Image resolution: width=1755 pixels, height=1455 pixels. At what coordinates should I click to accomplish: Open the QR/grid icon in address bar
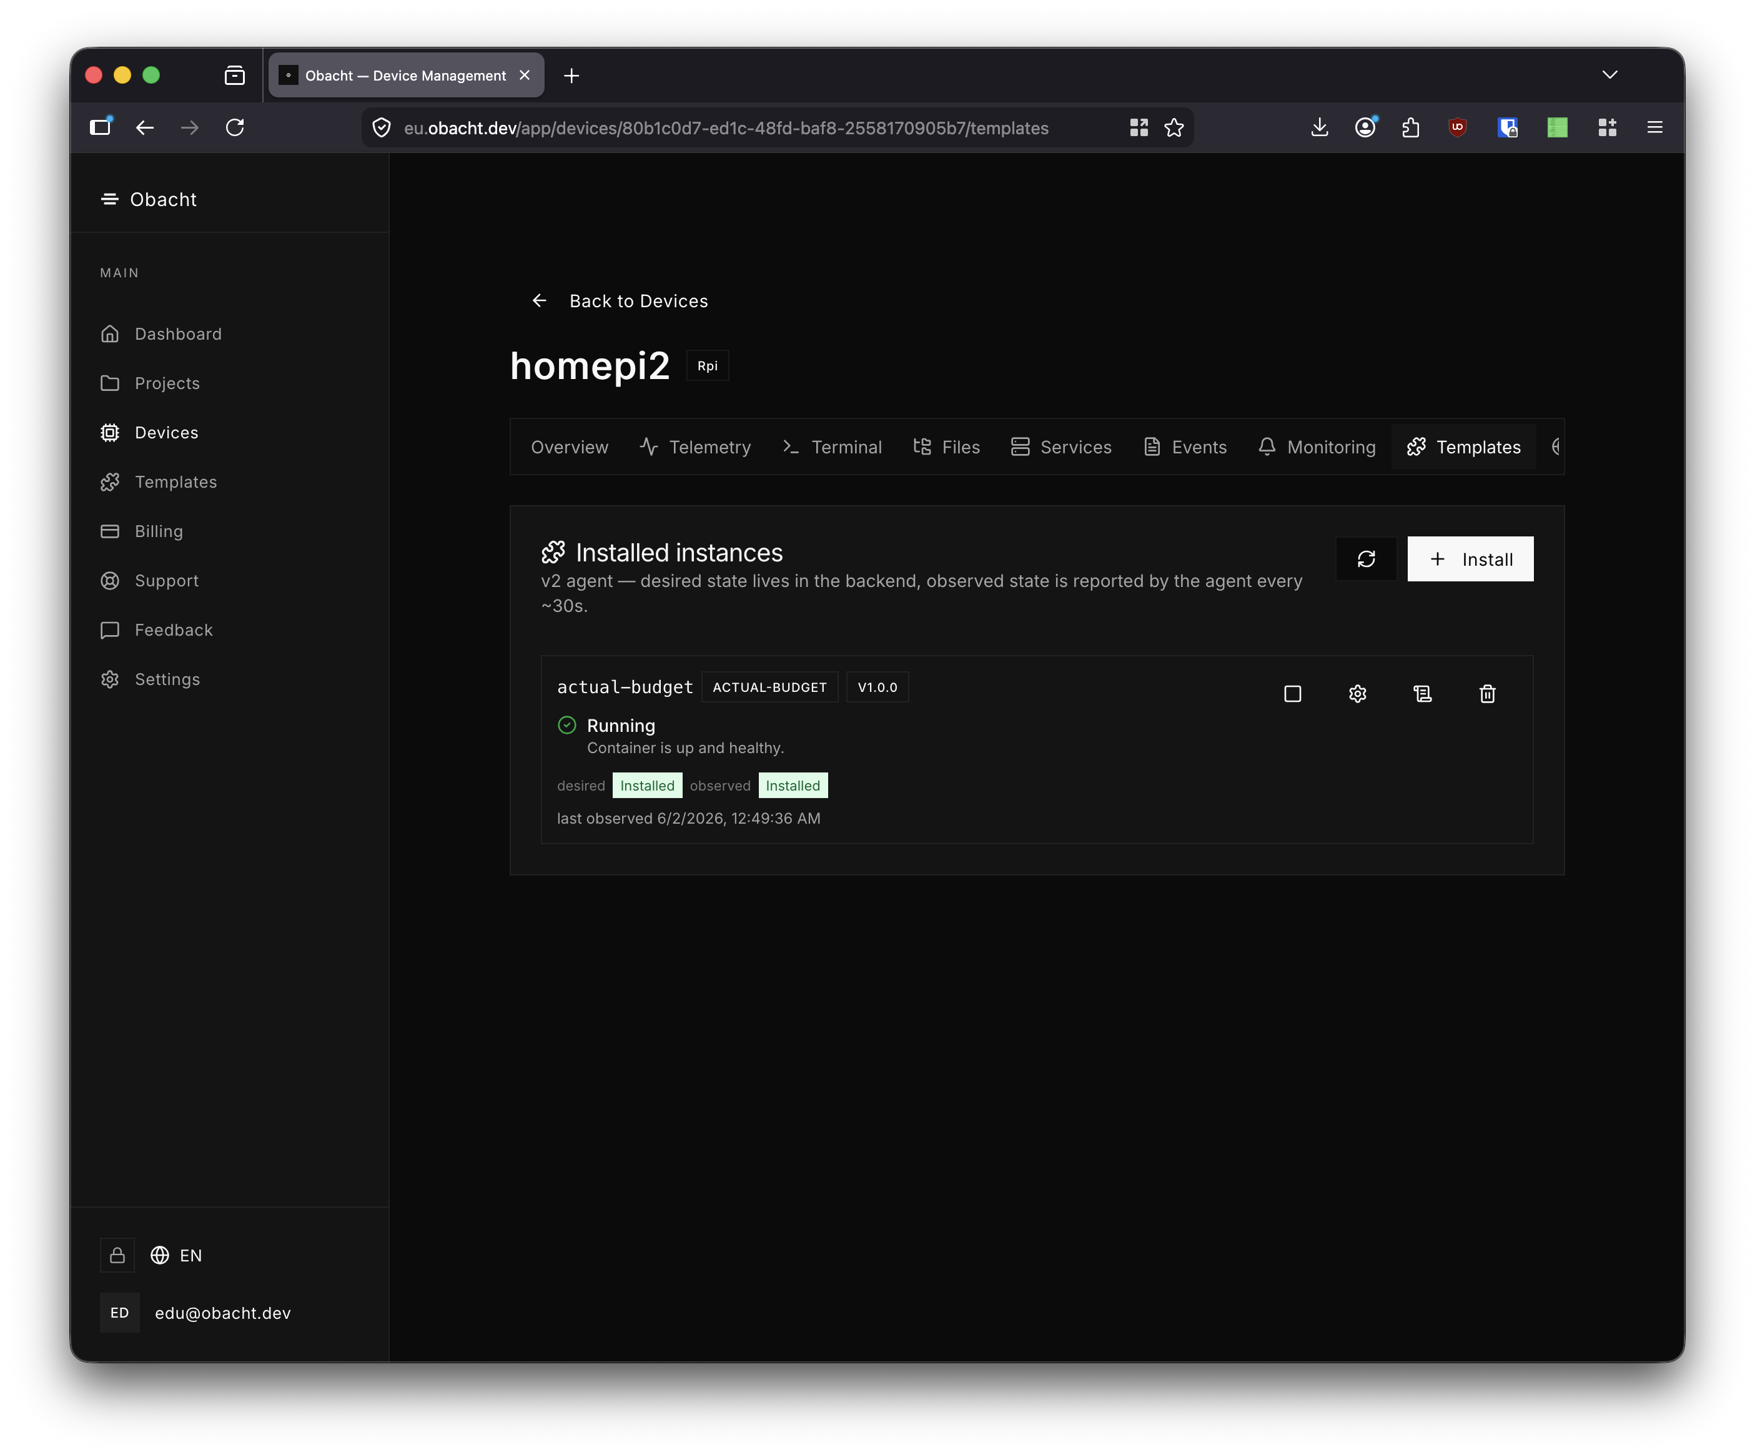(x=1138, y=128)
